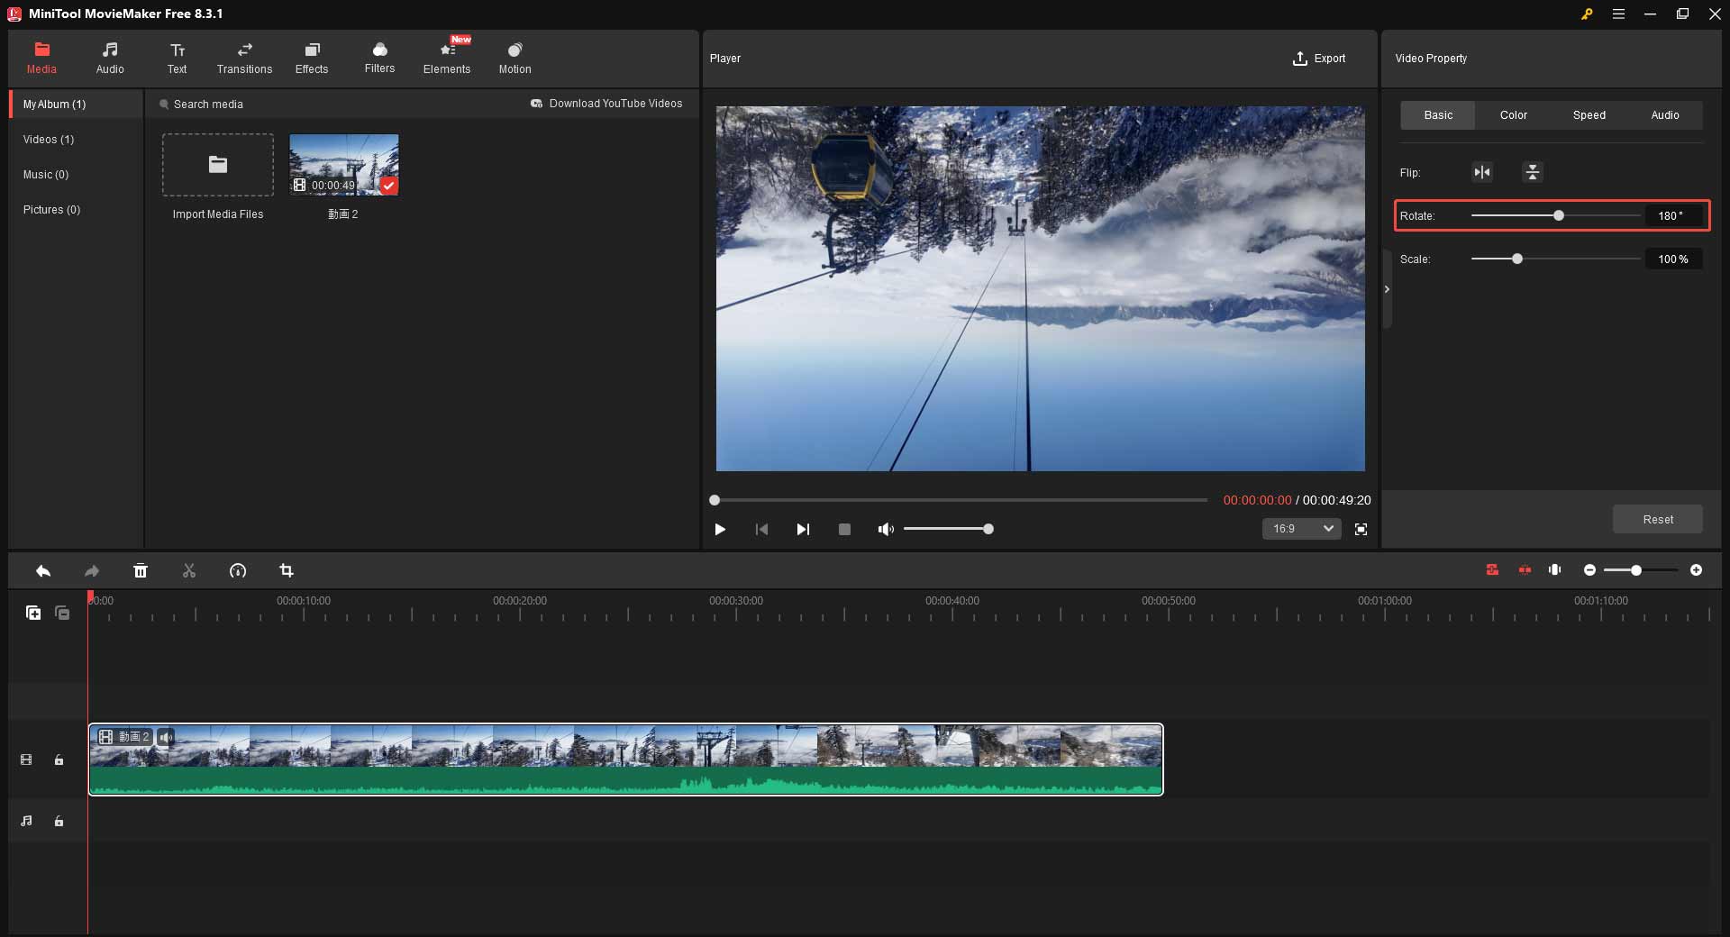Click the Undo icon
1730x937 pixels.
(43, 570)
